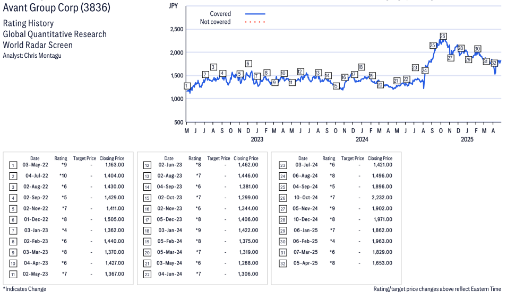
Task: Select the Analyst: Chris Montagu line
Action: point(32,56)
